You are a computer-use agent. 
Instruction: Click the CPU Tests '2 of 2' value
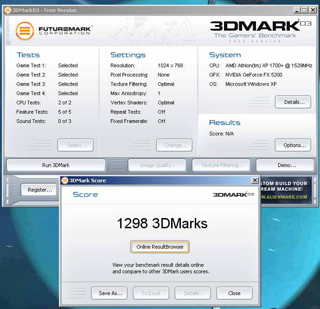coord(64,103)
